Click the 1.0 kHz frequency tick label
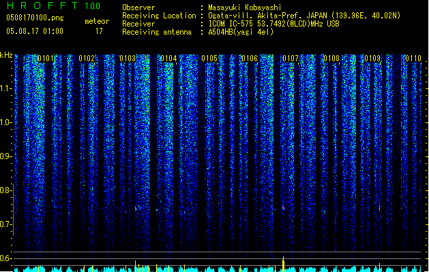The height and width of the screenshot is (272, 429). (x=5, y=122)
